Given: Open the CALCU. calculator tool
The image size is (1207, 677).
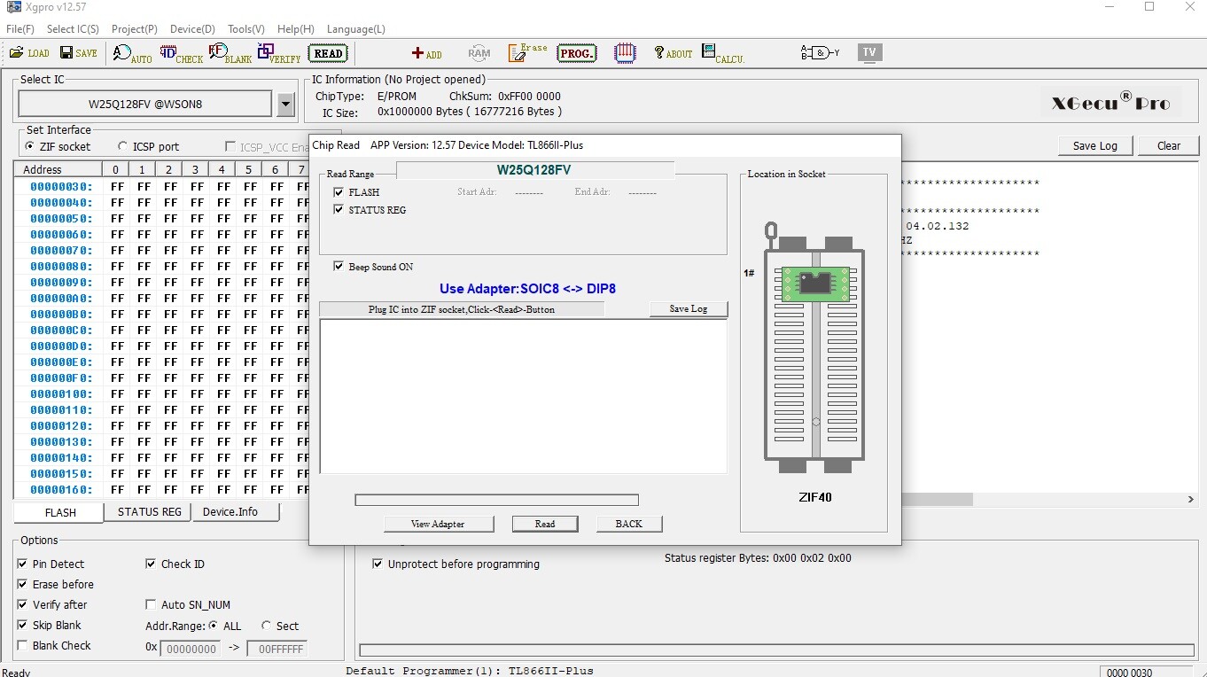Looking at the screenshot, I should pos(722,54).
